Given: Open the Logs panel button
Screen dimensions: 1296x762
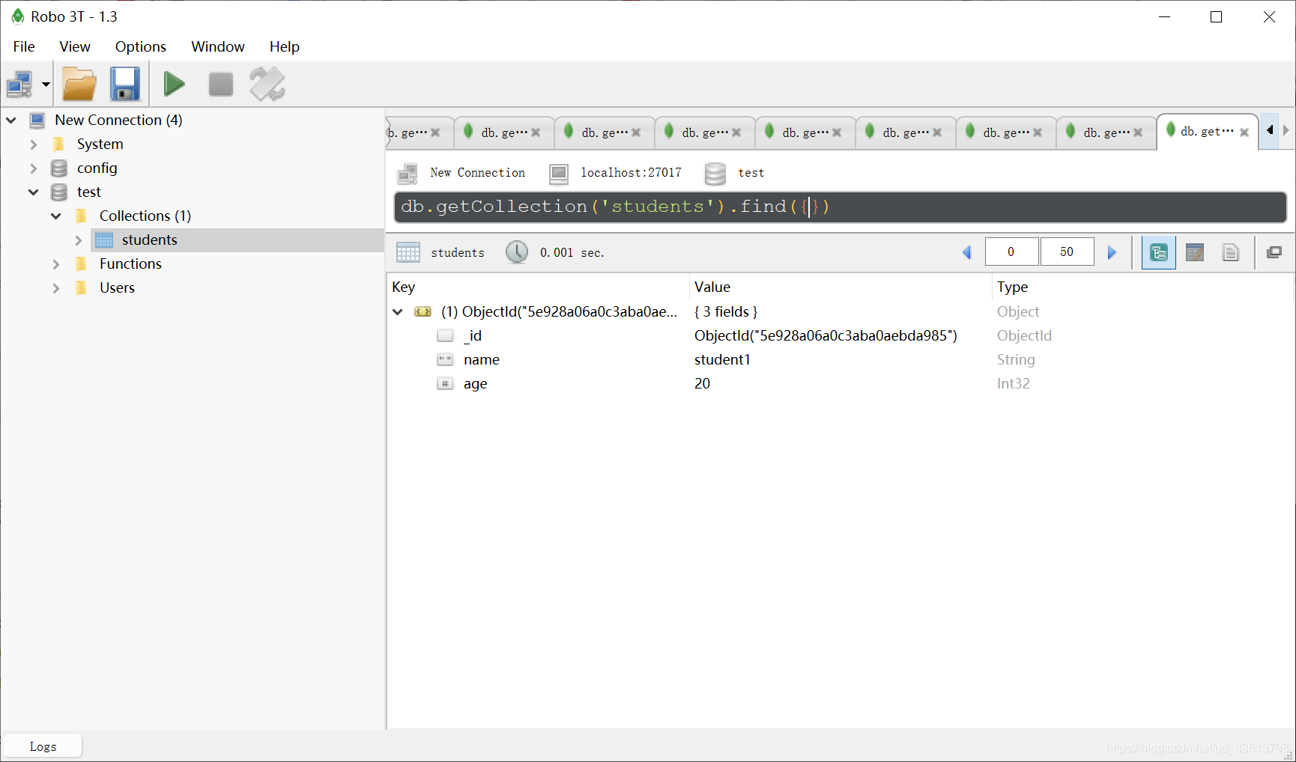Looking at the screenshot, I should point(43,746).
